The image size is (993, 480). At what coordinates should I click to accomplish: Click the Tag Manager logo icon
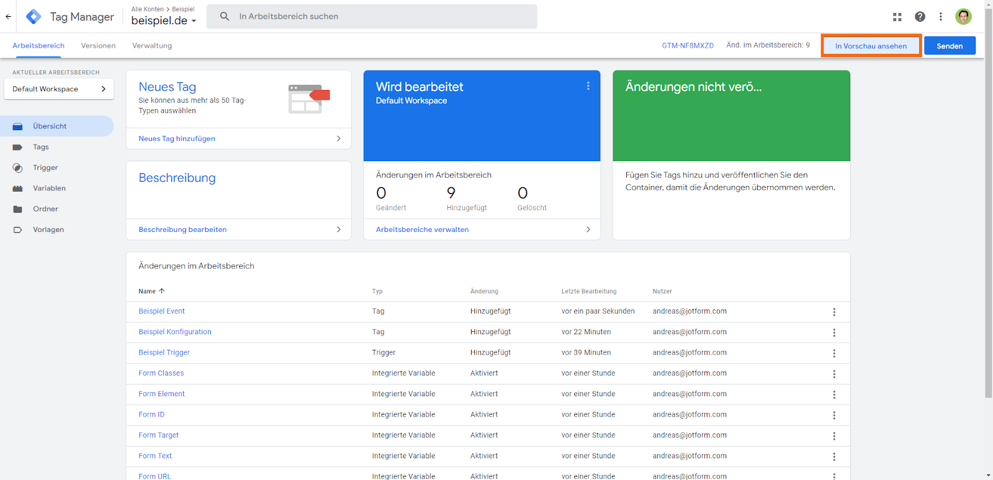34,17
